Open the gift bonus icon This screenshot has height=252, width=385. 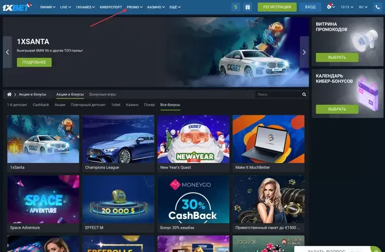(248, 7)
